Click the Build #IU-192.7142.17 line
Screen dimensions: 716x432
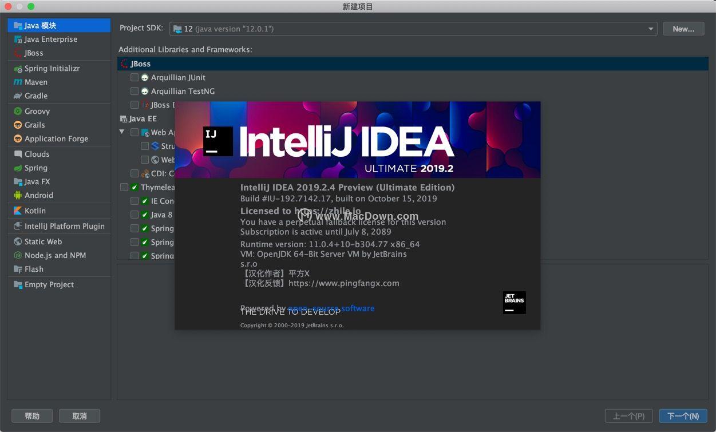click(338, 199)
